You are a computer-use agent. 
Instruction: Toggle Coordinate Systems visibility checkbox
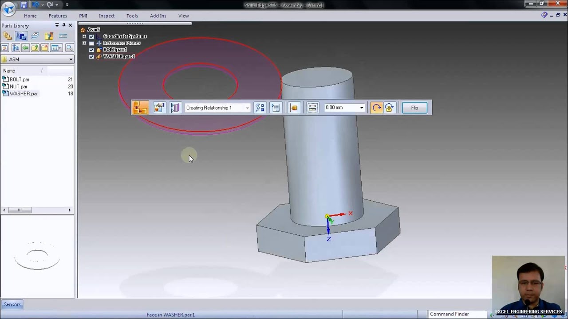(91, 36)
